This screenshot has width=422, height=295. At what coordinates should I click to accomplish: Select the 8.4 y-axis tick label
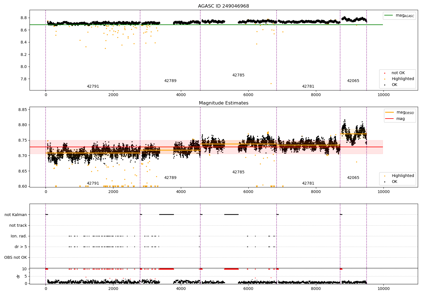[24, 42]
